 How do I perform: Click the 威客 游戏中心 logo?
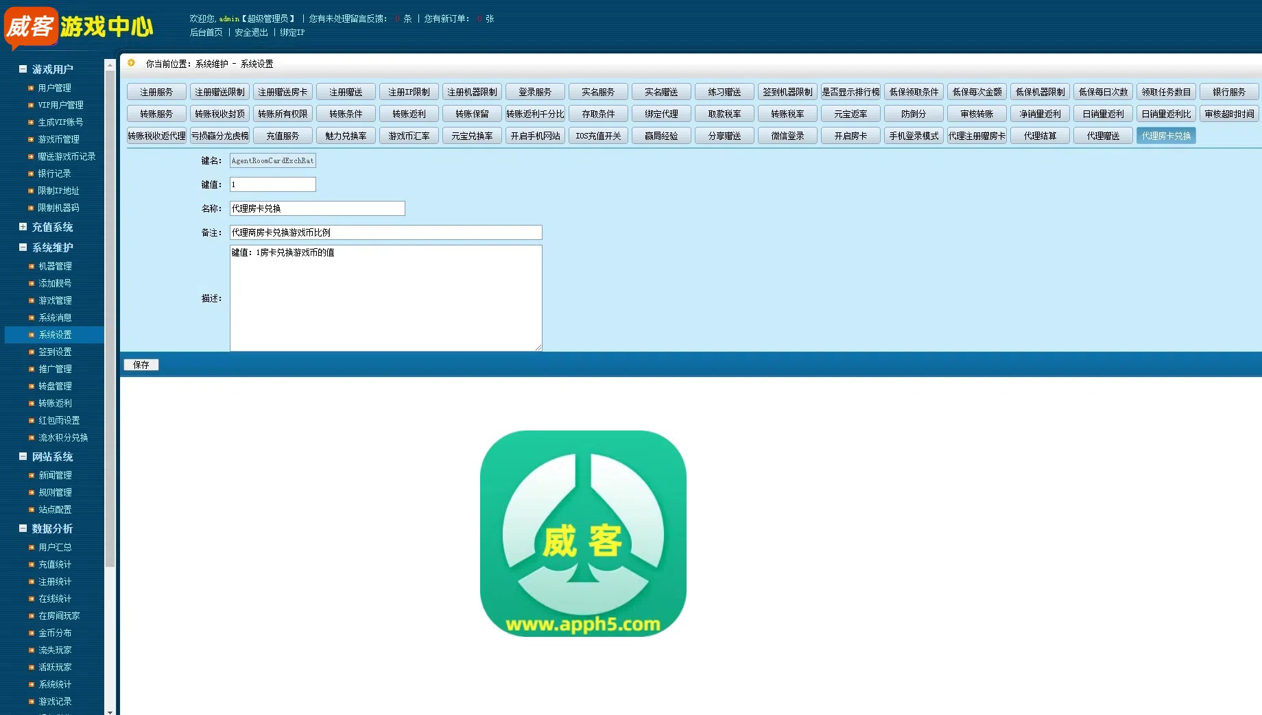pyautogui.click(x=79, y=27)
